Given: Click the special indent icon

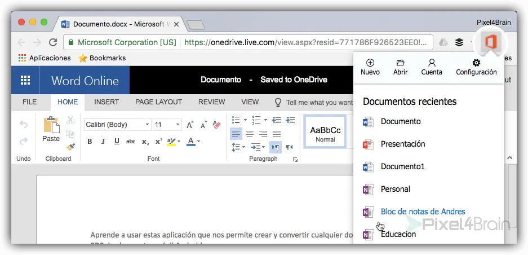Looking at the screenshot, I should tap(256, 147).
